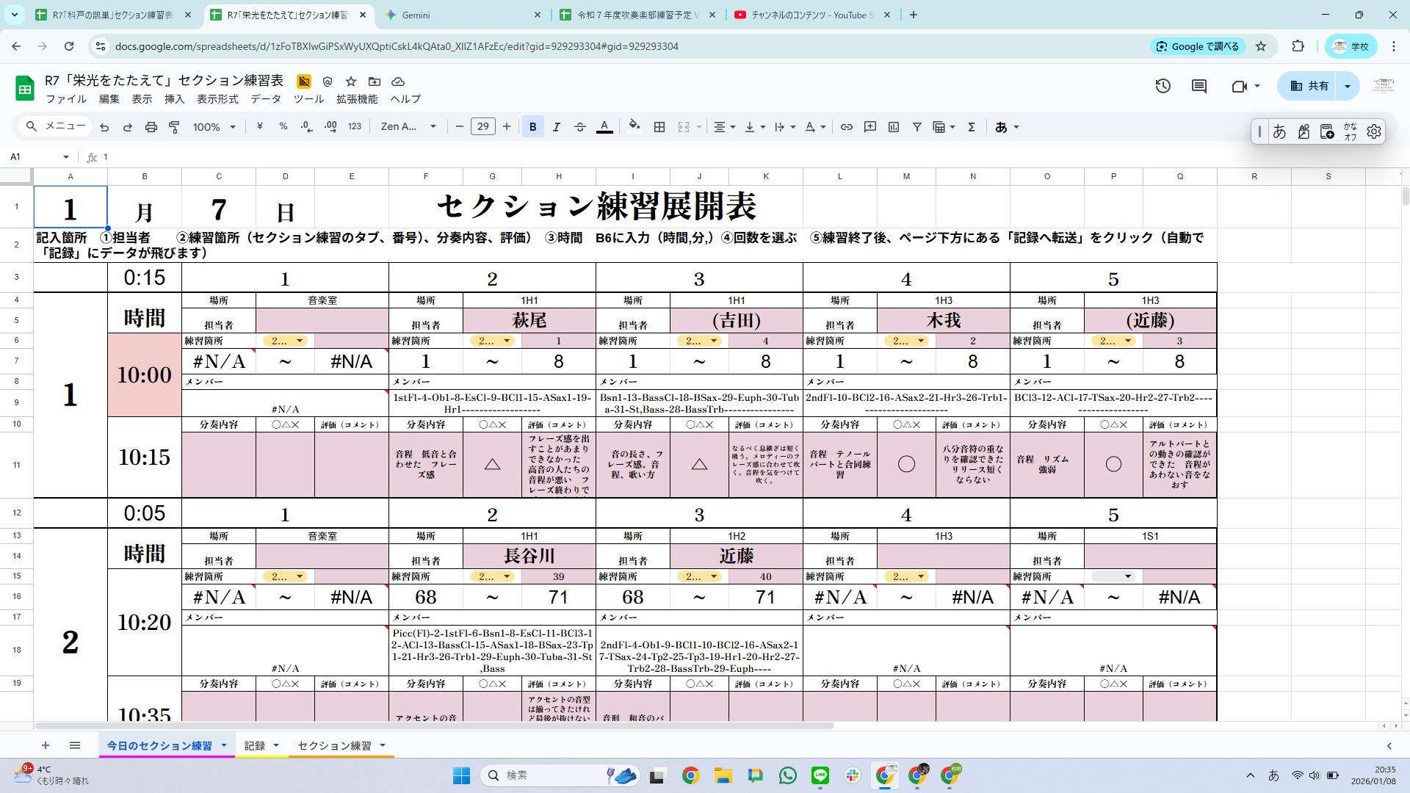This screenshot has width=1410, height=793.
Task: Click the insert link icon
Action: click(847, 127)
